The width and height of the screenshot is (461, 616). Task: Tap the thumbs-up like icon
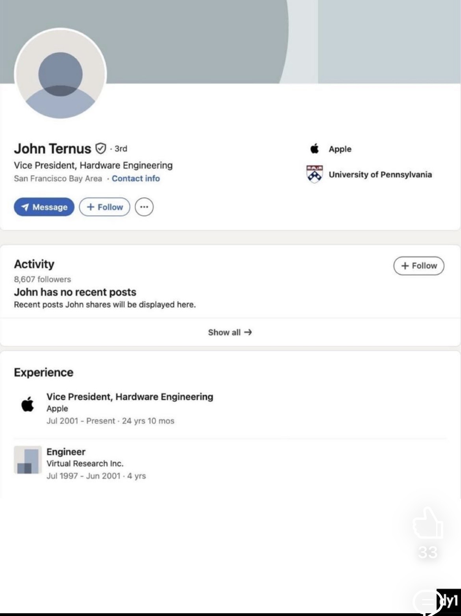click(428, 523)
